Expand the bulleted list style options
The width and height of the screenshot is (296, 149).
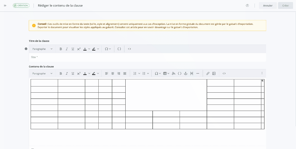[148, 73]
